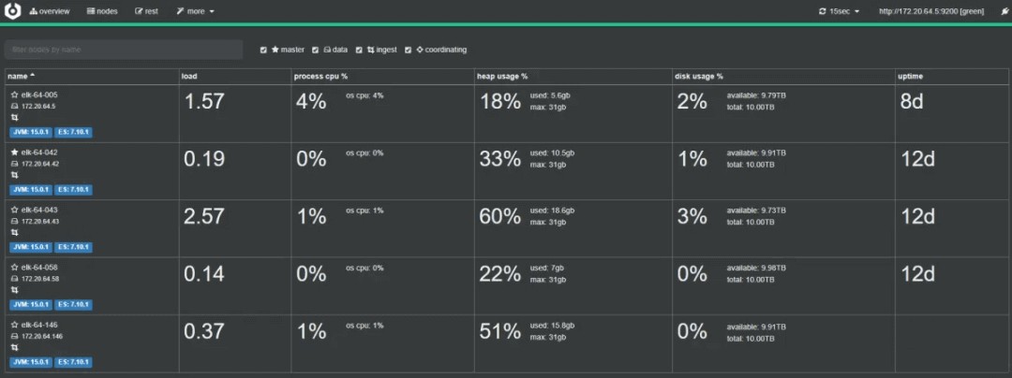This screenshot has height=378, width=1012.
Task: Click the cluster URL http://172.20.64.5:9200 link
Action: click(930, 11)
